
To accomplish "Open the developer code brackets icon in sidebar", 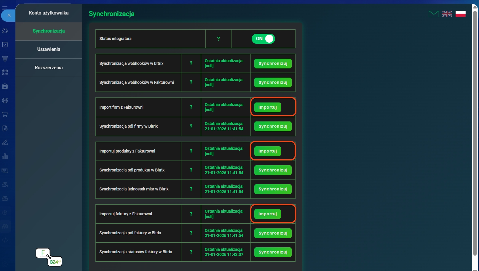I will [5, 240].
